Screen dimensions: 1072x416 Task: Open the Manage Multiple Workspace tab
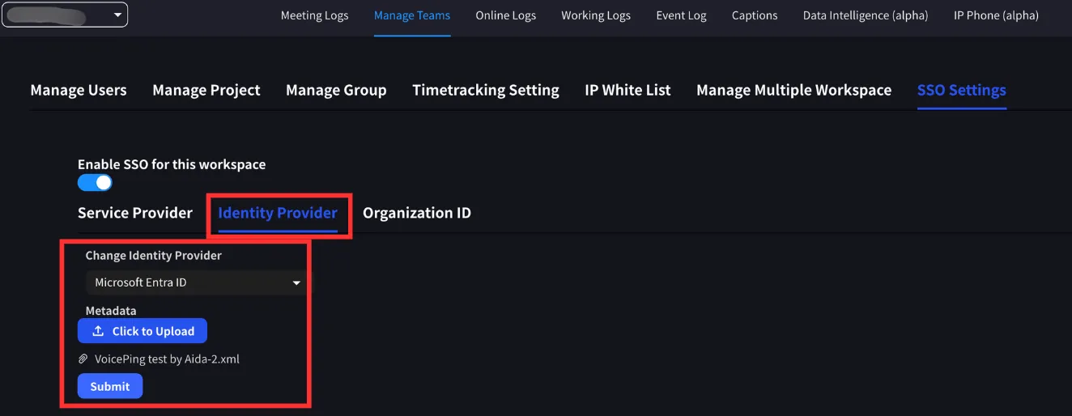[x=794, y=90]
